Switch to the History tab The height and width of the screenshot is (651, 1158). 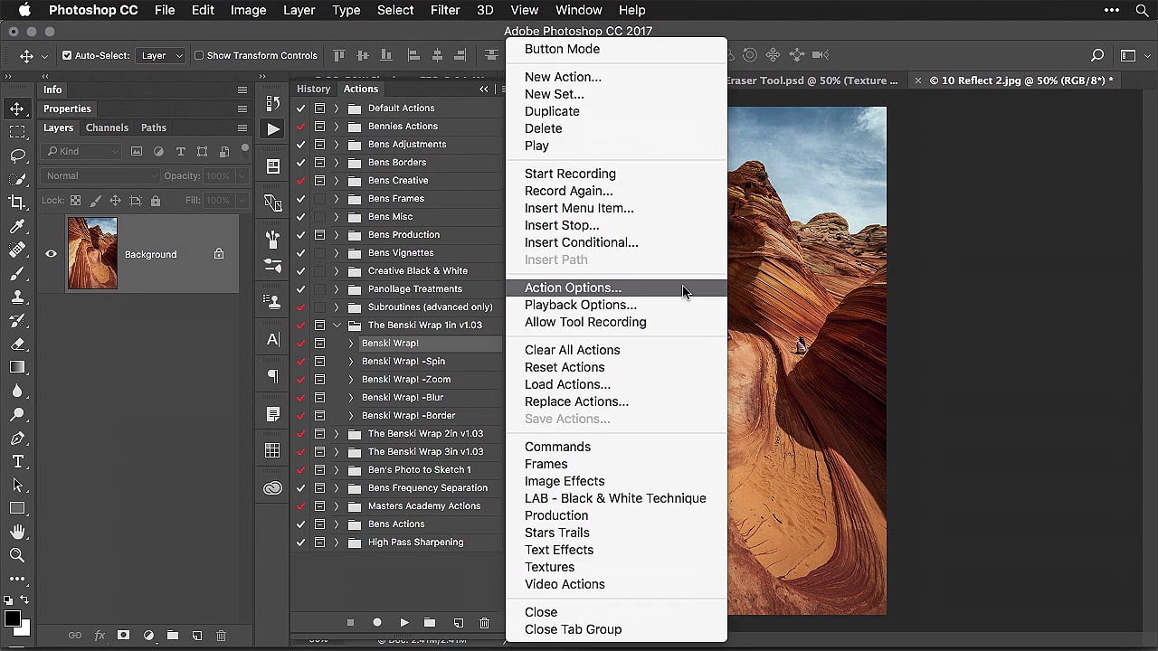[313, 89]
